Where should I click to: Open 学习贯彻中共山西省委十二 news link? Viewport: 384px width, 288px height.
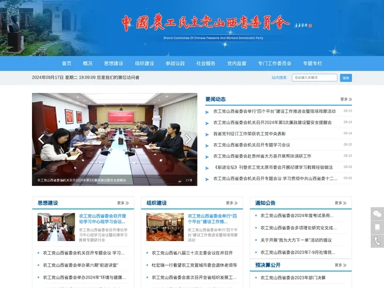275,179
